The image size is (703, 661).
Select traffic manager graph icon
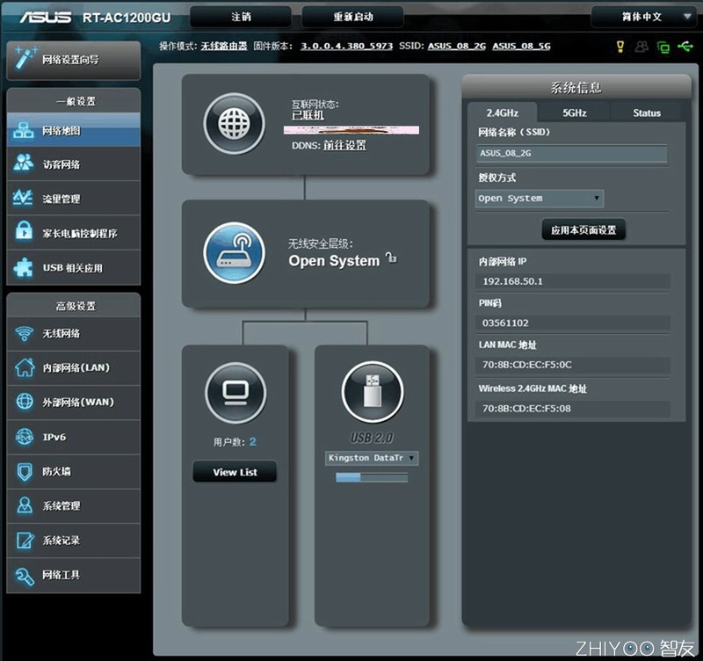(x=24, y=197)
